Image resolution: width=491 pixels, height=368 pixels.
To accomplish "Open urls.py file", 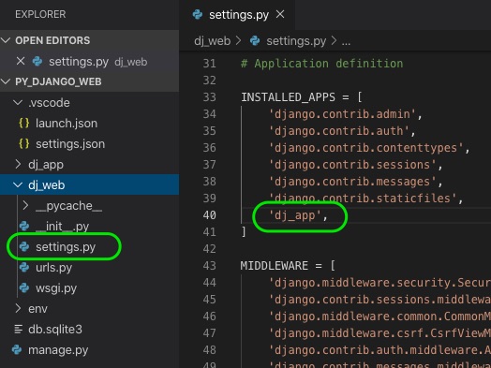I will pyautogui.click(x=53, y=268).
